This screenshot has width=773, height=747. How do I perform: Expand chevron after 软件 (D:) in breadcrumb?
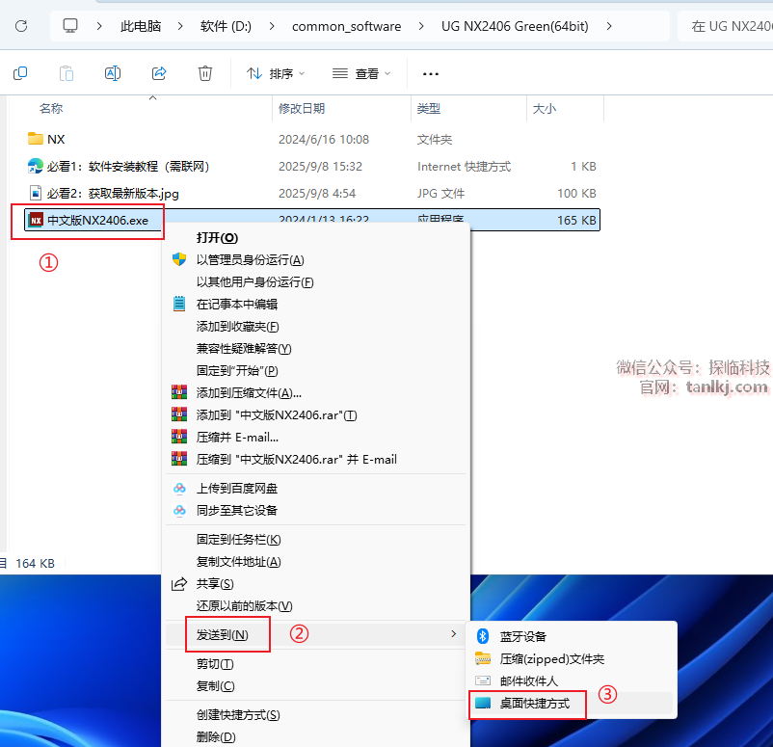[272, 26]
